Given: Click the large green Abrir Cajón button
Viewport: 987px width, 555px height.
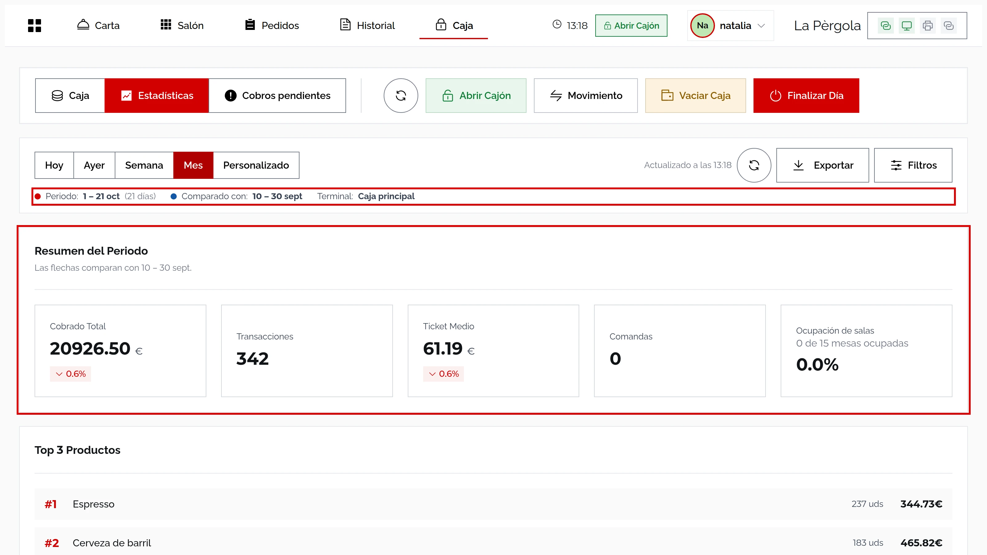Looking at the screenshot, I should [x=476, y=95].
